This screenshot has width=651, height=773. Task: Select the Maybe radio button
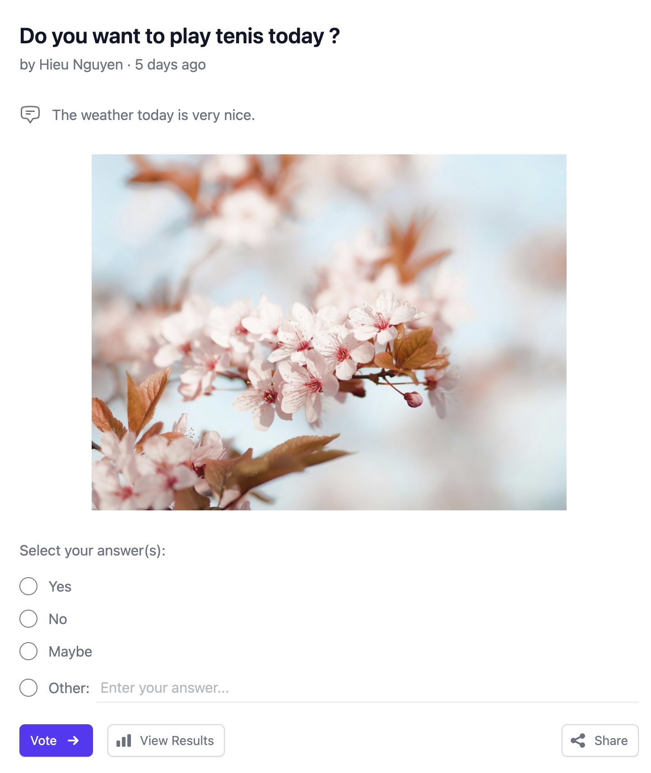click(x=28, y=651)
